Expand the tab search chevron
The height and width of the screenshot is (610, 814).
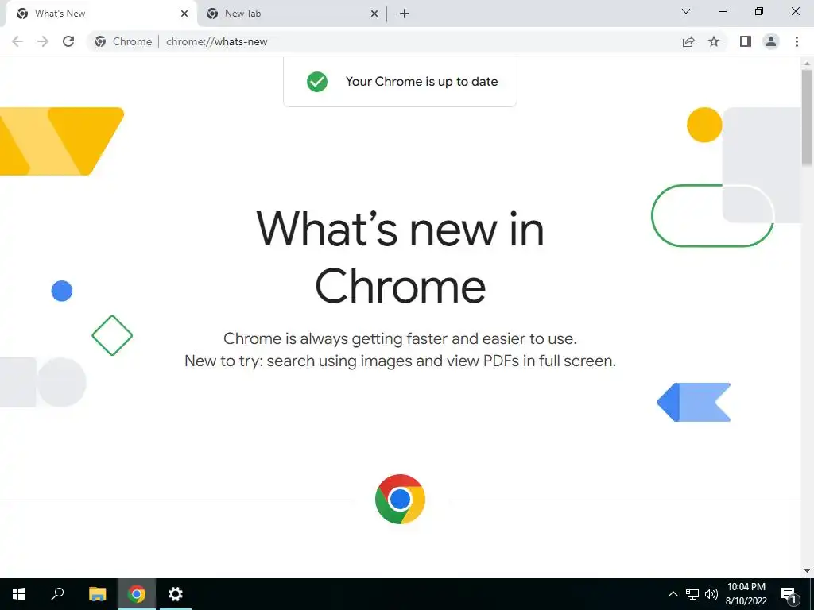tap(686, 11)
